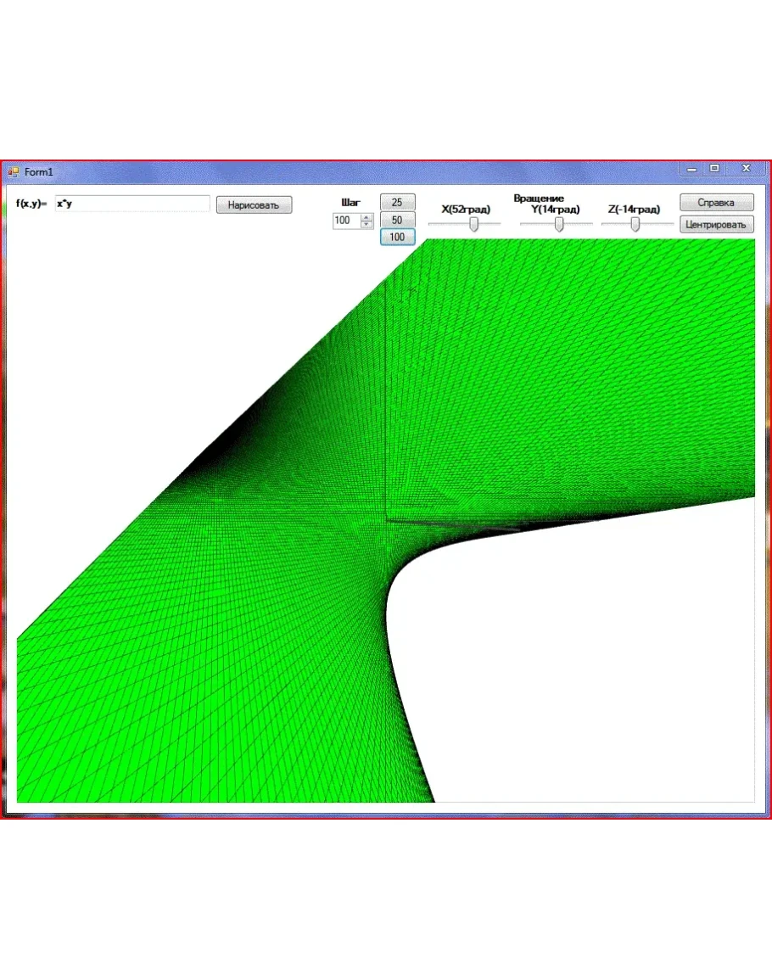
Task: Click the Z(-14град) rotation slider thumb
Action: coord(635,224)
